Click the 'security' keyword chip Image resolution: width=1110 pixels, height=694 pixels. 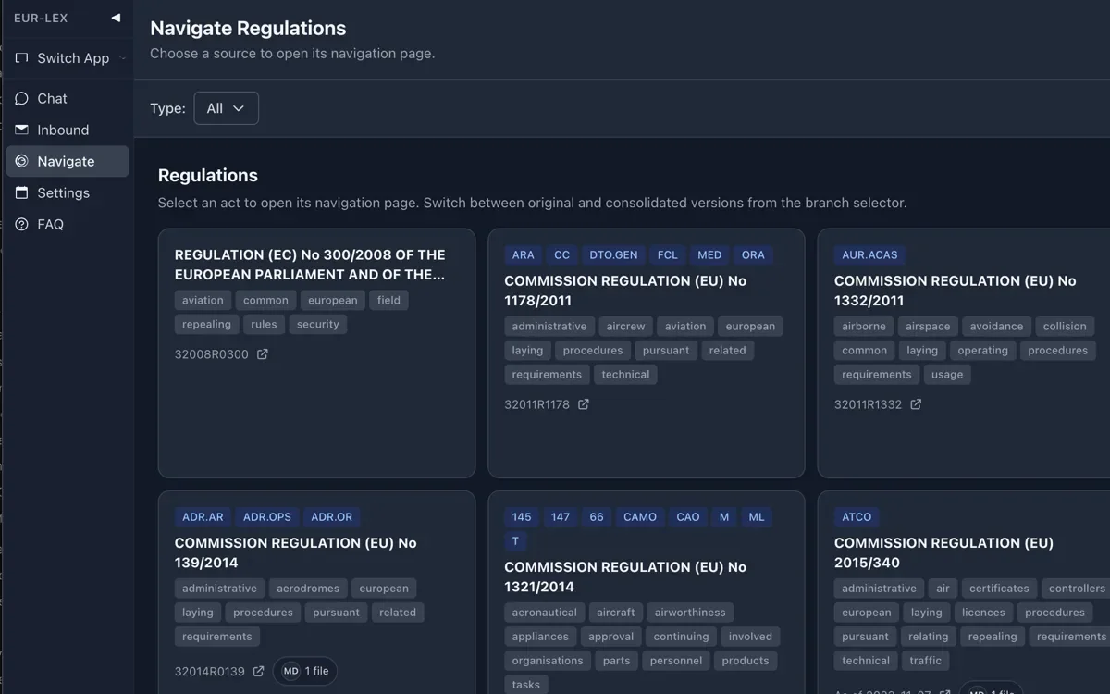(318, 325)
